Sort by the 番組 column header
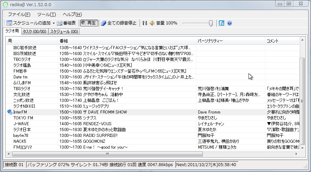 126,41
